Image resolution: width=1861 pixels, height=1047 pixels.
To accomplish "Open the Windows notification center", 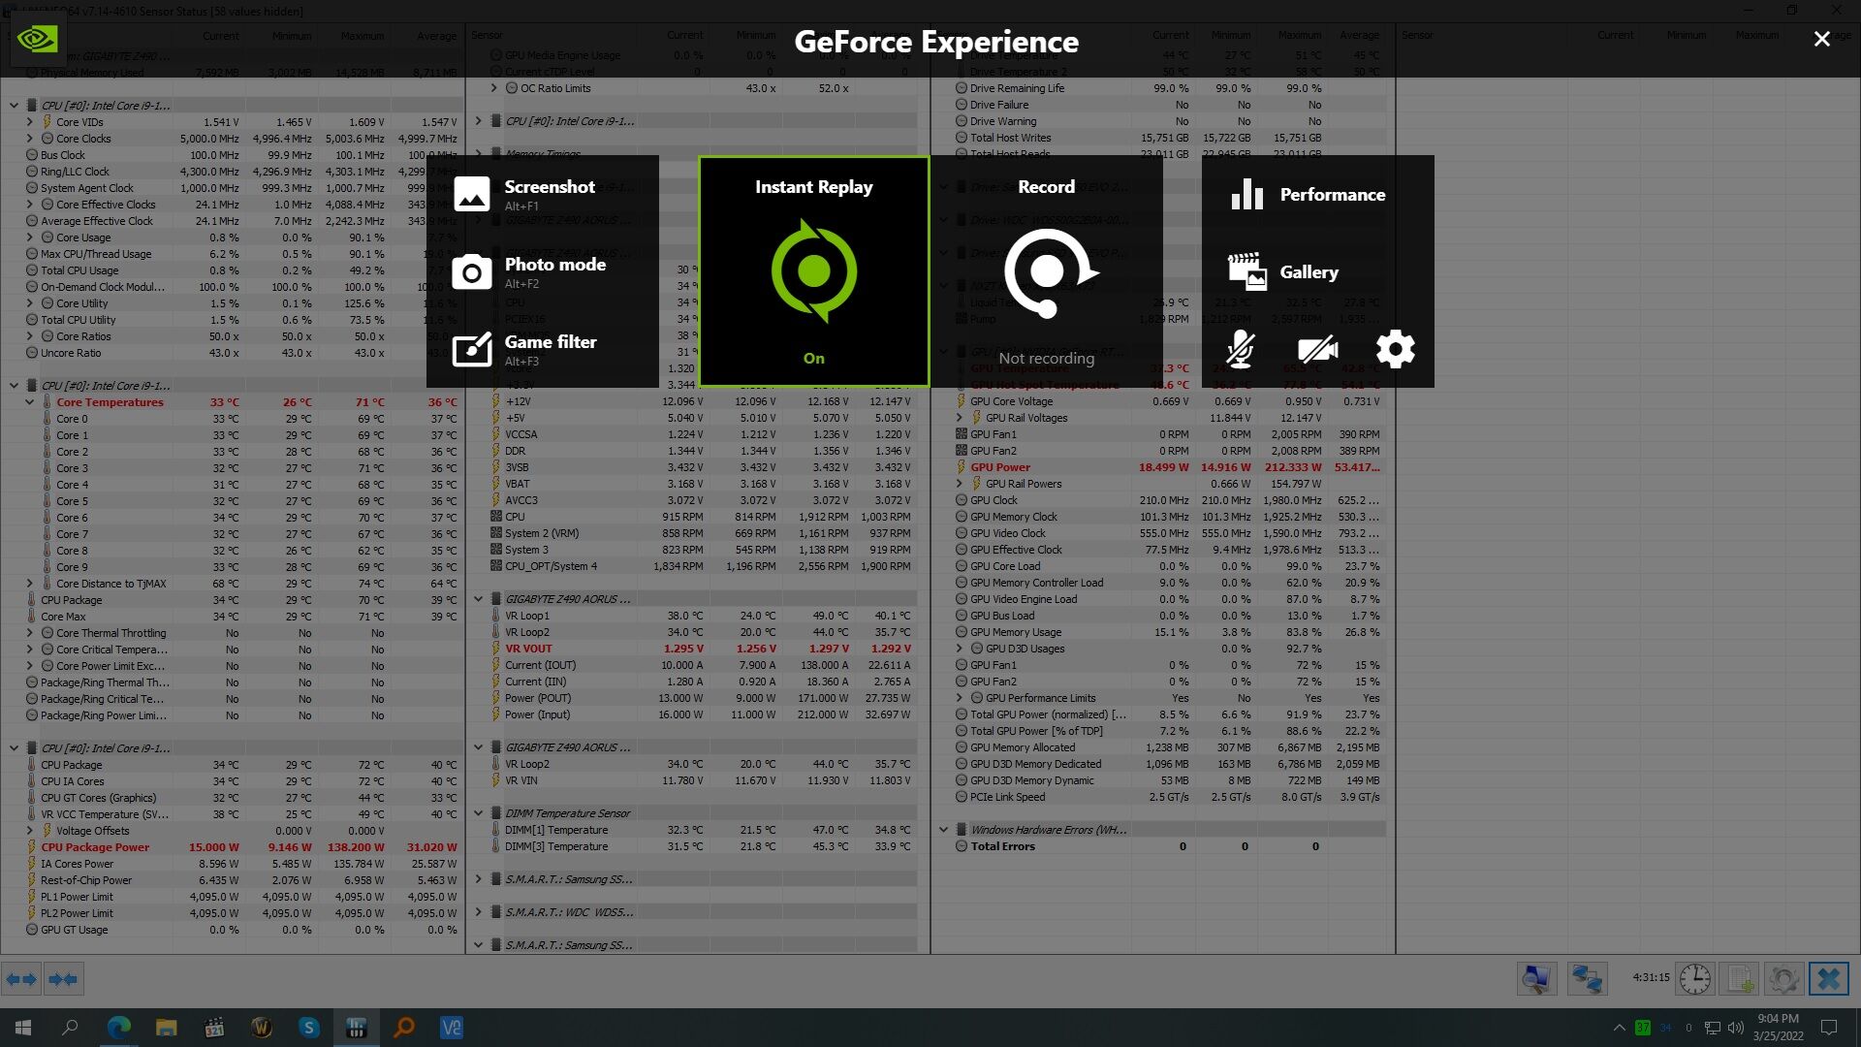I will click(1829, 1028).
